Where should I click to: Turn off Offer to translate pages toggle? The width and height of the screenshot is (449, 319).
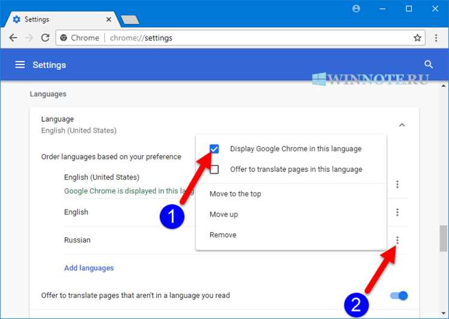pyautogui.click(x=399, y=296)
